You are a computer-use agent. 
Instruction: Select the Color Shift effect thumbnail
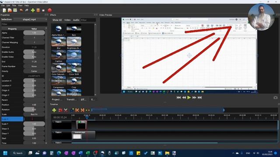click(x=74, y=68)
